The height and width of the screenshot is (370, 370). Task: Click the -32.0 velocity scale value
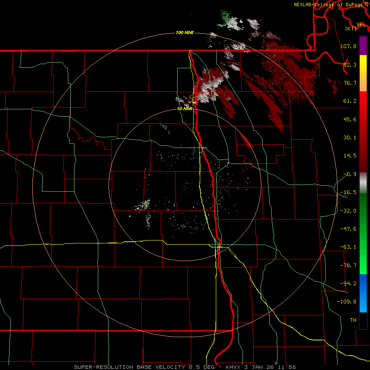click(348, 211)
